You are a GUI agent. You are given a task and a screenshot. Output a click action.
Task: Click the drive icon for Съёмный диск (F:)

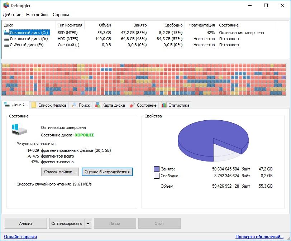6,45
